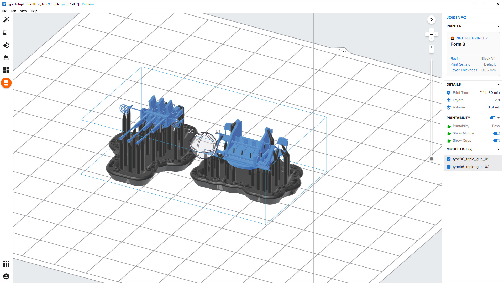Image resolution: width=504 pixels, height=283 pixels.
Task: Select the Size selection box tool
Action: pos(6,32)
